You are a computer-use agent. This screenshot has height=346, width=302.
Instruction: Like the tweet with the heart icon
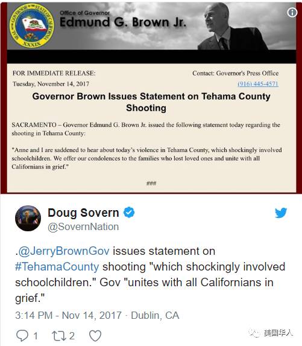pyautogui.click(x=95, y=336)
